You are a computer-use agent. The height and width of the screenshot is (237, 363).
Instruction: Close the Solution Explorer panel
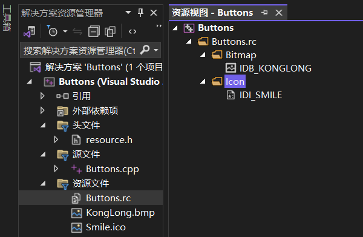click(154, 13)
